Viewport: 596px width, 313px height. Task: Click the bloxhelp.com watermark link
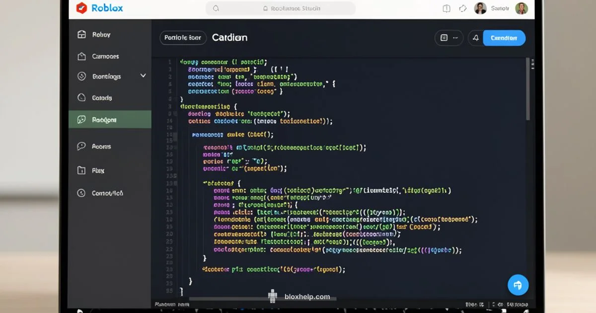[x=307, y=297]
